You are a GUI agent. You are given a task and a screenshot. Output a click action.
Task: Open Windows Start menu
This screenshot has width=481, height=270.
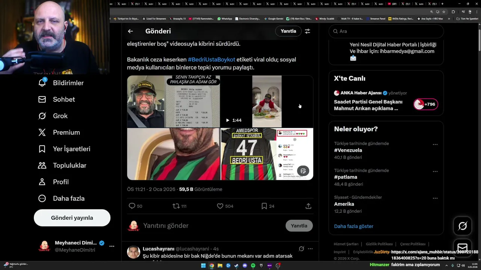tap(203, 265)
